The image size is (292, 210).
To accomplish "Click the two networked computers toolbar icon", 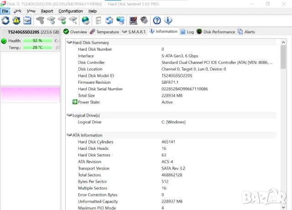I will (120, 20).
